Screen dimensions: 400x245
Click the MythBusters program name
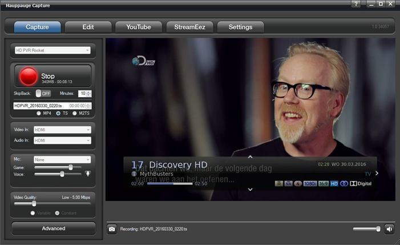(x=156, y=174)
